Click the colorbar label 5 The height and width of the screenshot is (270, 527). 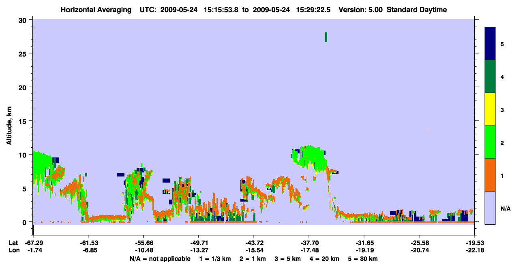click(x=502, y=44)
